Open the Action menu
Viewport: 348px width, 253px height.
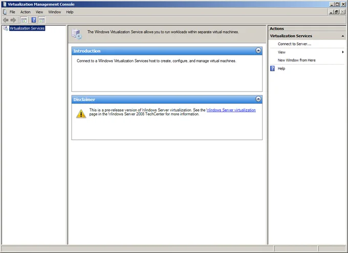coord(25,12)
